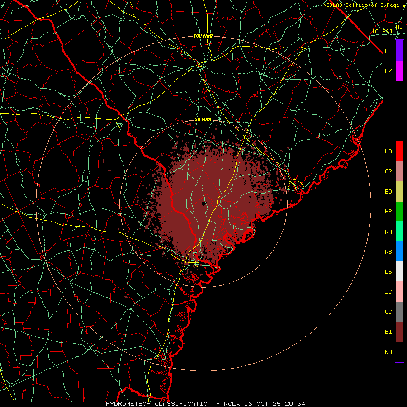
Task: Click the ND legend label
Action: coord(388,352)
